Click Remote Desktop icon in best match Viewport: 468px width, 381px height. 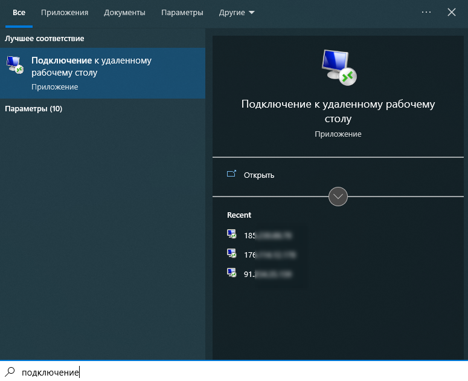(x=15, y=65)
